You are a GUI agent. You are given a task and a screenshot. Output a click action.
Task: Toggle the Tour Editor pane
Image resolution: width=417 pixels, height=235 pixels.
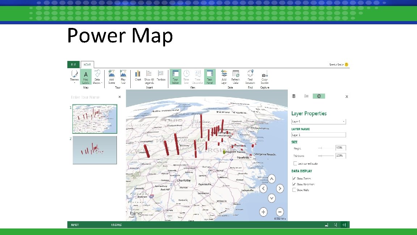point(176,77)
